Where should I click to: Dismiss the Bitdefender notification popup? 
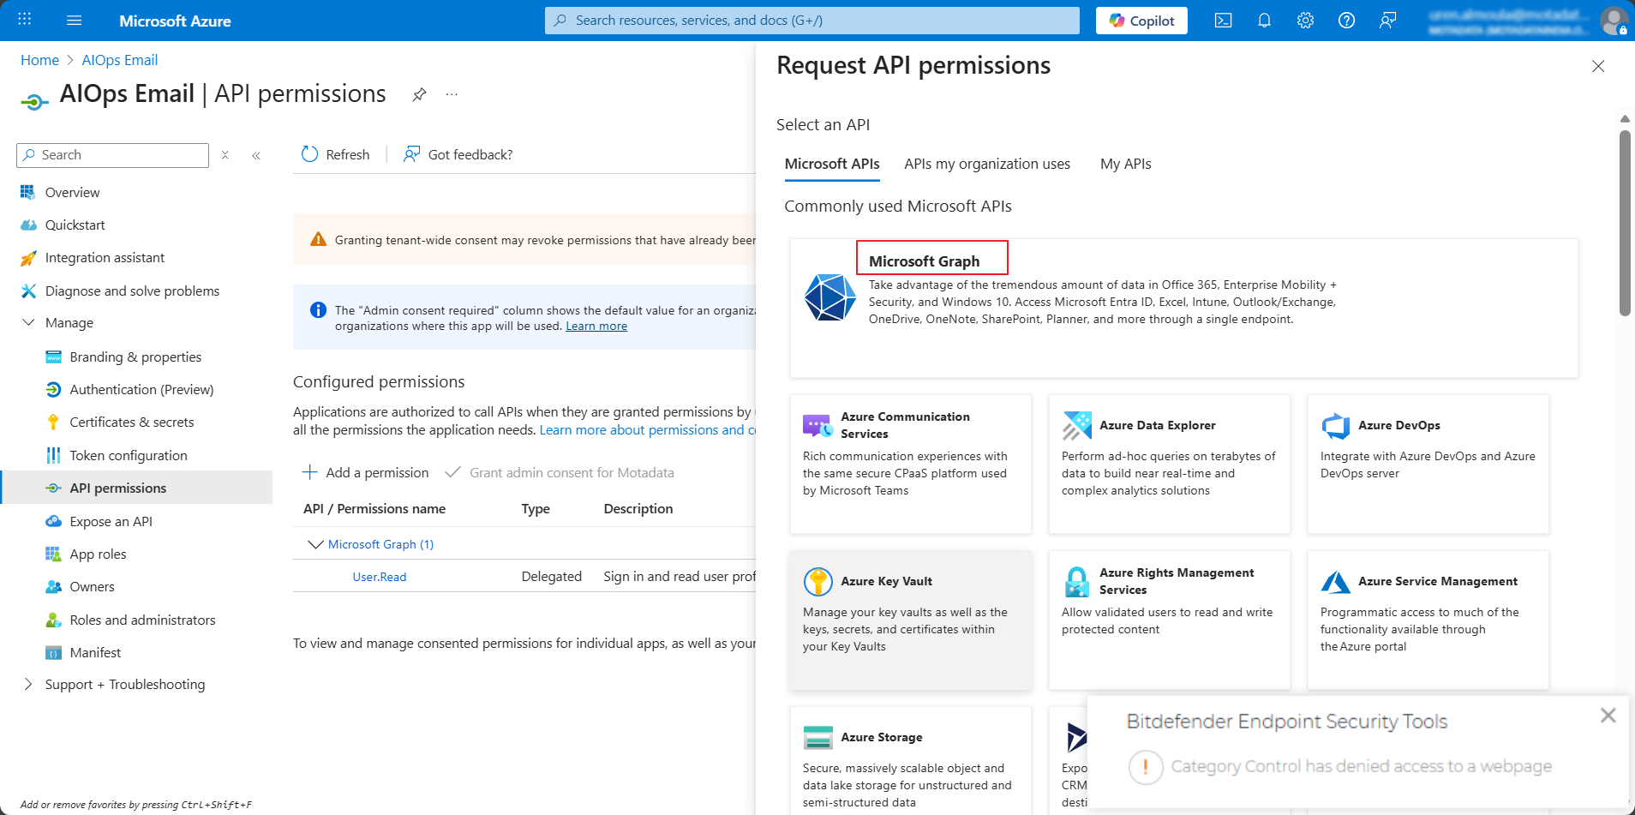click(x=1608, y=715)
